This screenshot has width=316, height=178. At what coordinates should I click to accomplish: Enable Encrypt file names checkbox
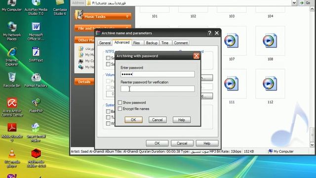coord(120,109)
